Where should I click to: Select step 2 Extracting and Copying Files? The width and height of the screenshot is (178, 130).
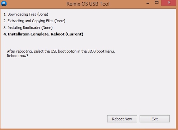click(x=34, y=21)
